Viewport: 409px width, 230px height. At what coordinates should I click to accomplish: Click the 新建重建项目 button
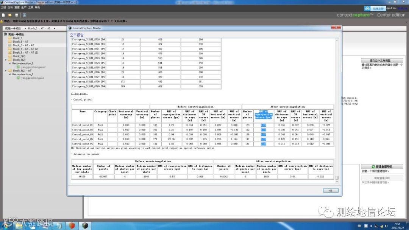point(382,166)
